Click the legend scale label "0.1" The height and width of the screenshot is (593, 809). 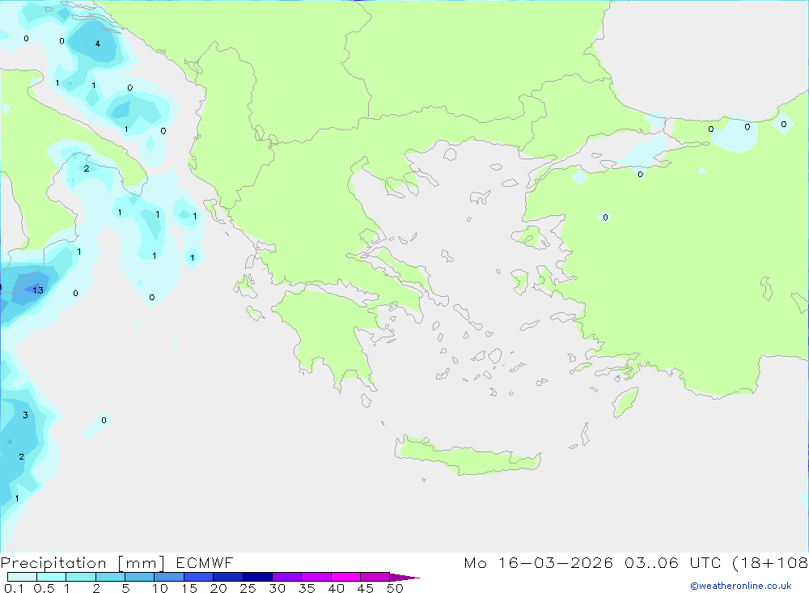tap(14, 588)
